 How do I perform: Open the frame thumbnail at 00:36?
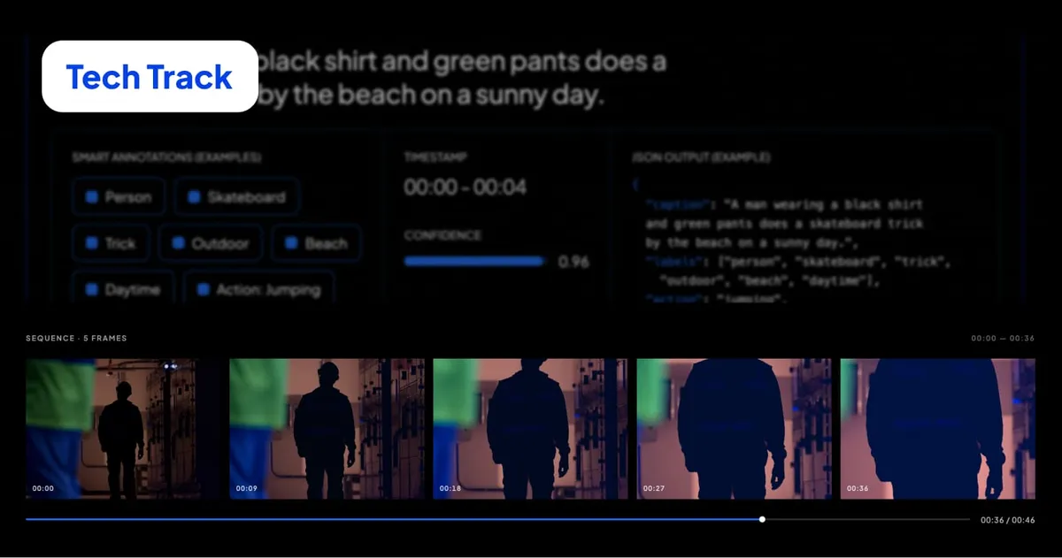[937, 429]
